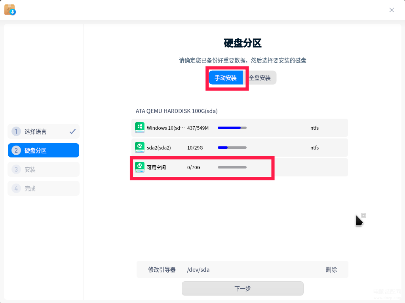Image resolution: width=405 pixels, height=303 pixels.
Task: Click the Windows 10 partition usage bar
Action: [232, 128]
